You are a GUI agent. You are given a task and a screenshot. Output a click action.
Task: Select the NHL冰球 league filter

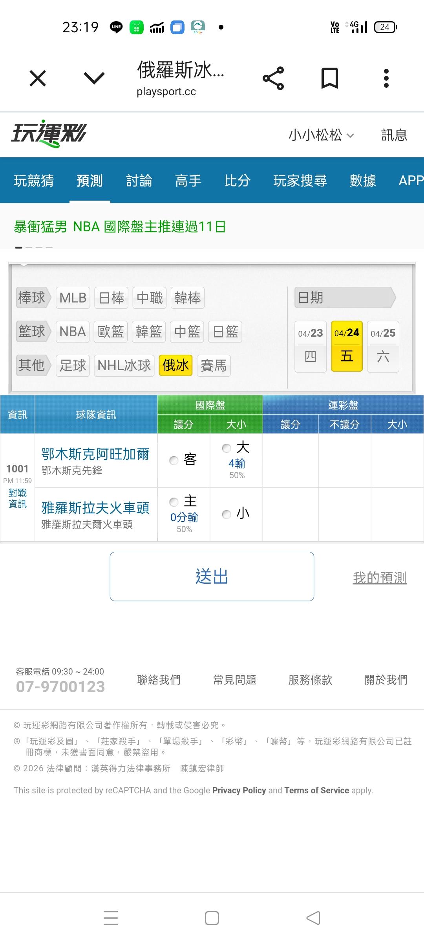[124, 365]
